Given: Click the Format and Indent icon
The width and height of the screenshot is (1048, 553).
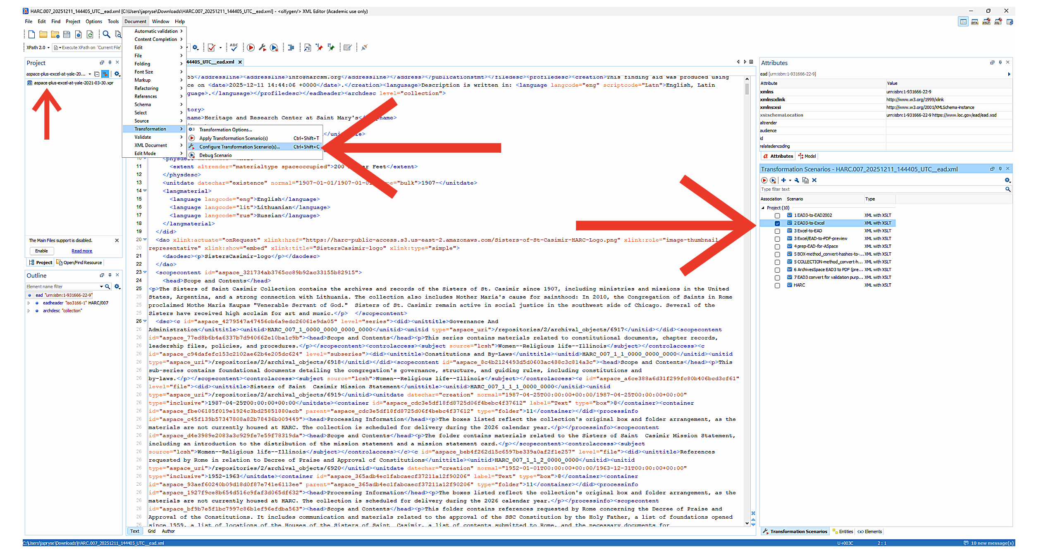Looking at the screenshot, I should (291, 47).
